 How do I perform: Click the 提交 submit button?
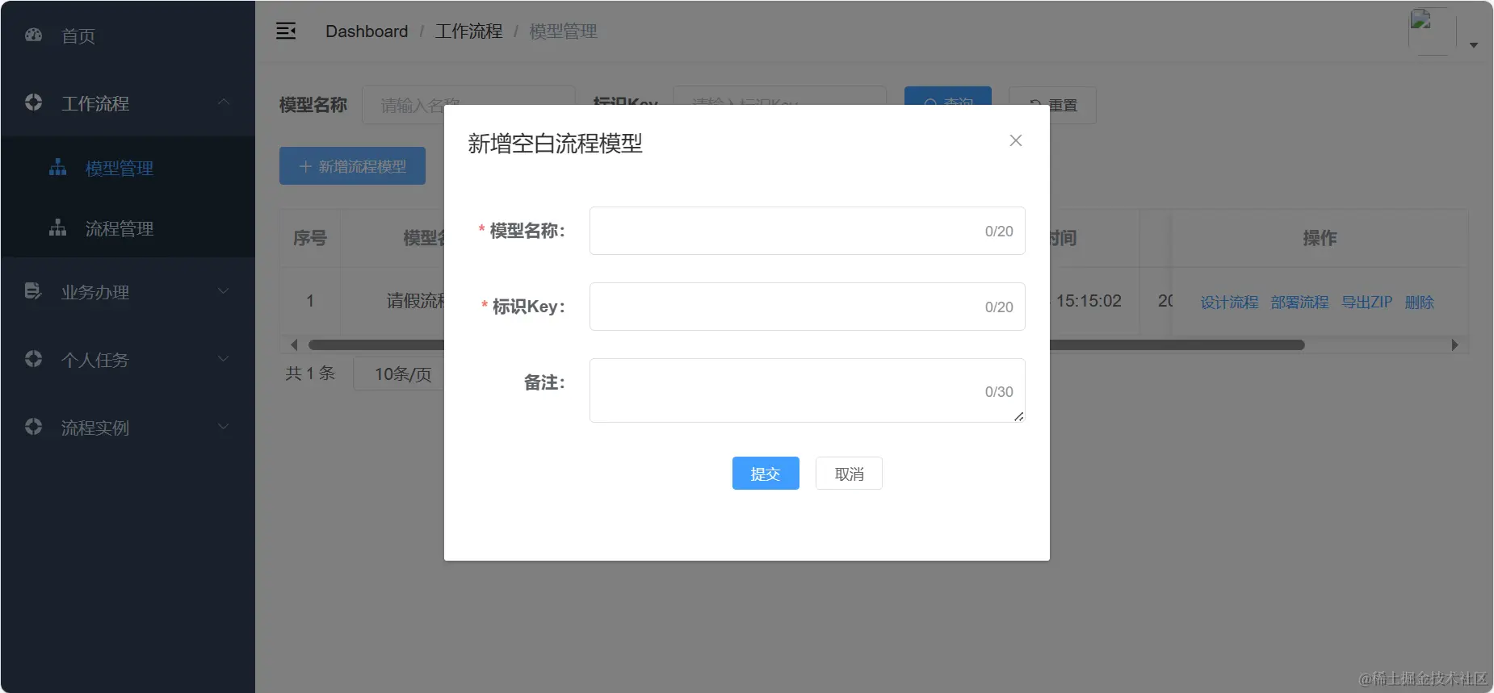pyautogui.click(x=766, y=474)
